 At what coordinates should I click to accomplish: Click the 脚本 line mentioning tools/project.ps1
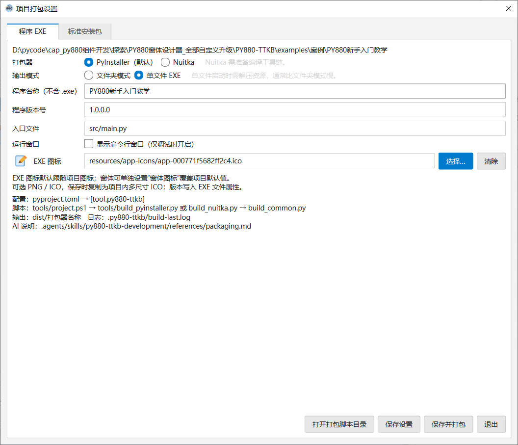point(159,208)
